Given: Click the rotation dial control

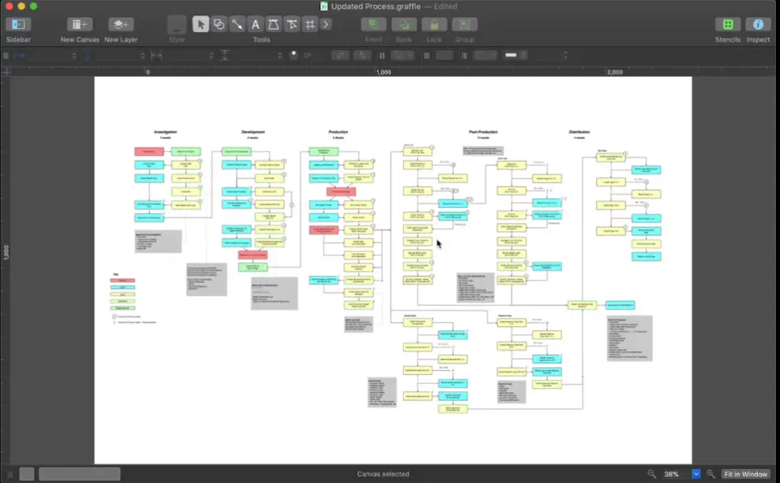Looking at the screenshot, I should pyautogui.click(x=294, y=54).
